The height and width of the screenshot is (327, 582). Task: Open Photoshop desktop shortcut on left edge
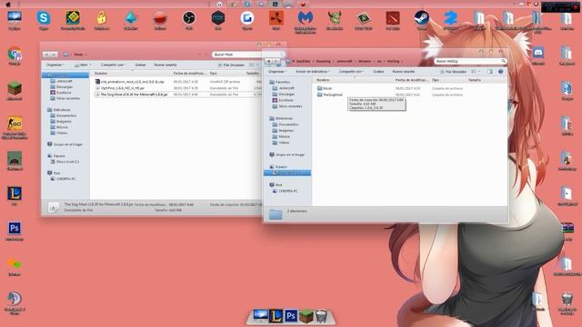15,228
